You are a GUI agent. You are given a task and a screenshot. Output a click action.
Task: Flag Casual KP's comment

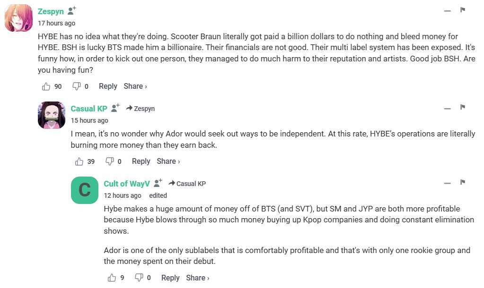pos(463,108)
